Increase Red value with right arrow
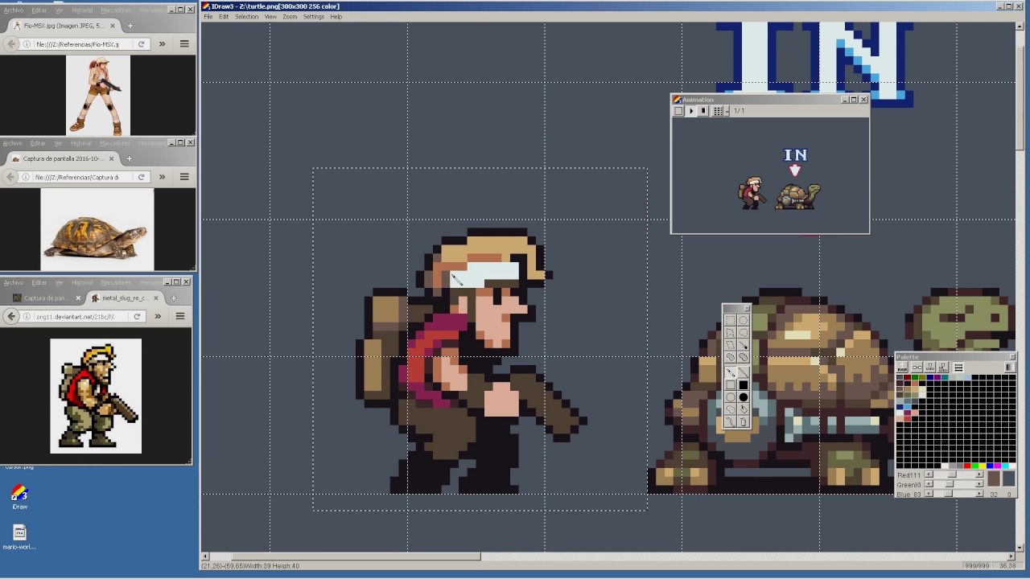Image resolution: width=1030 pixels, height=579 pixels. tap(979, 474)
